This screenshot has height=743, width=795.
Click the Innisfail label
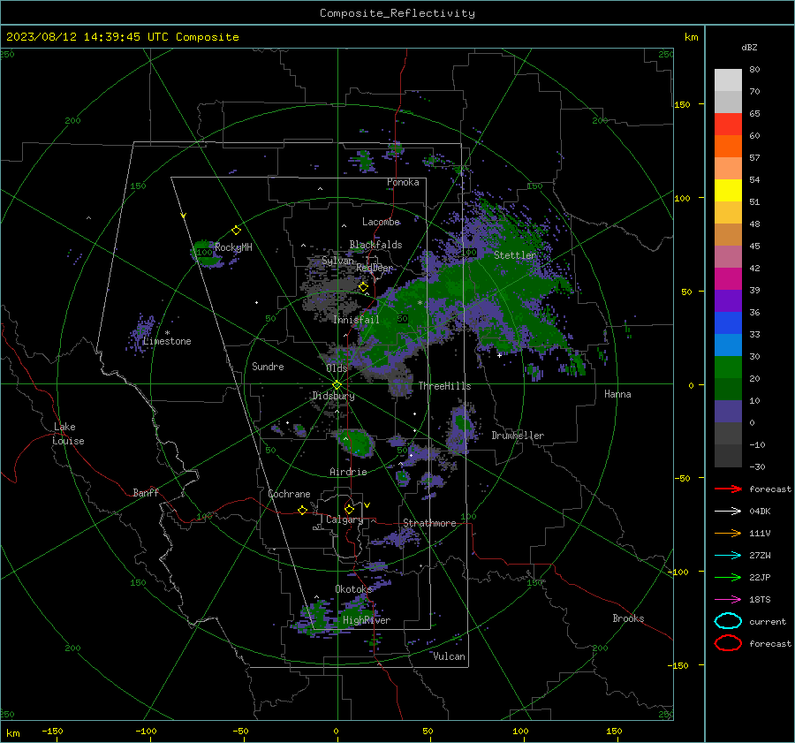pos(356,320)
